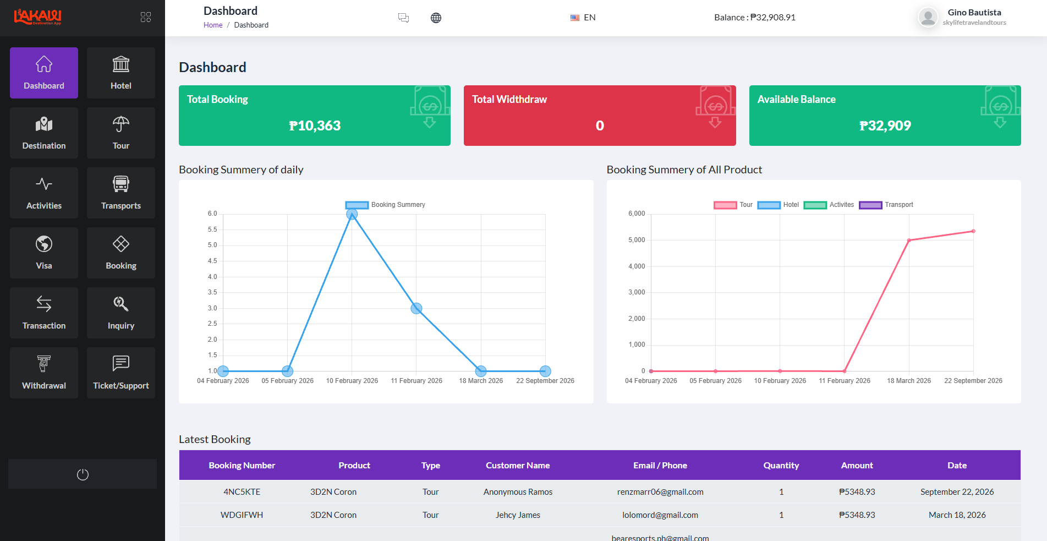Toggle the sidebar grid icon
The image size is (1047, 541).
pos(146,17)
